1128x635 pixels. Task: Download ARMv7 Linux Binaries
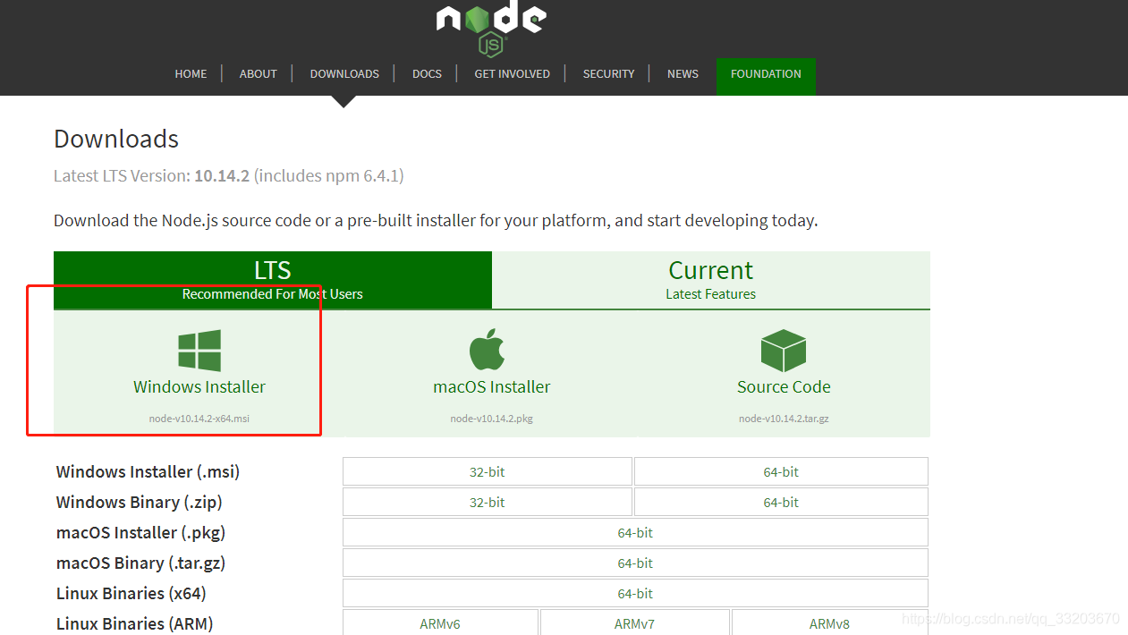(634, 622)
